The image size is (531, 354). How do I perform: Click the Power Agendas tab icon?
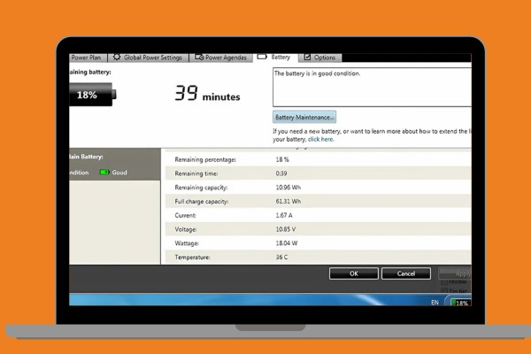198,58
